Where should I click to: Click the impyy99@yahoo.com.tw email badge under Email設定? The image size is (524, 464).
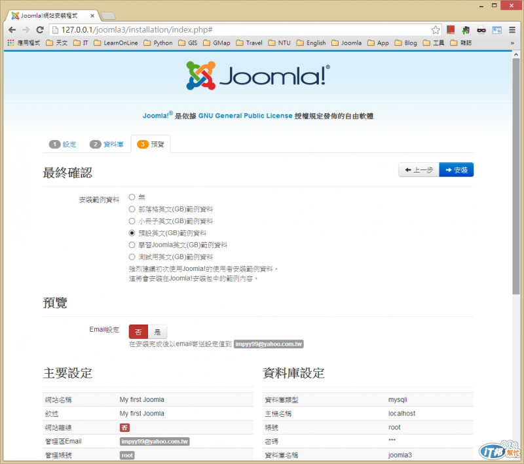pyautogui.click(x=269, y=344)
